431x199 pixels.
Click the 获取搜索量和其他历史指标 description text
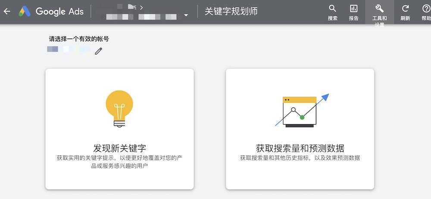[x=300, y=158]
